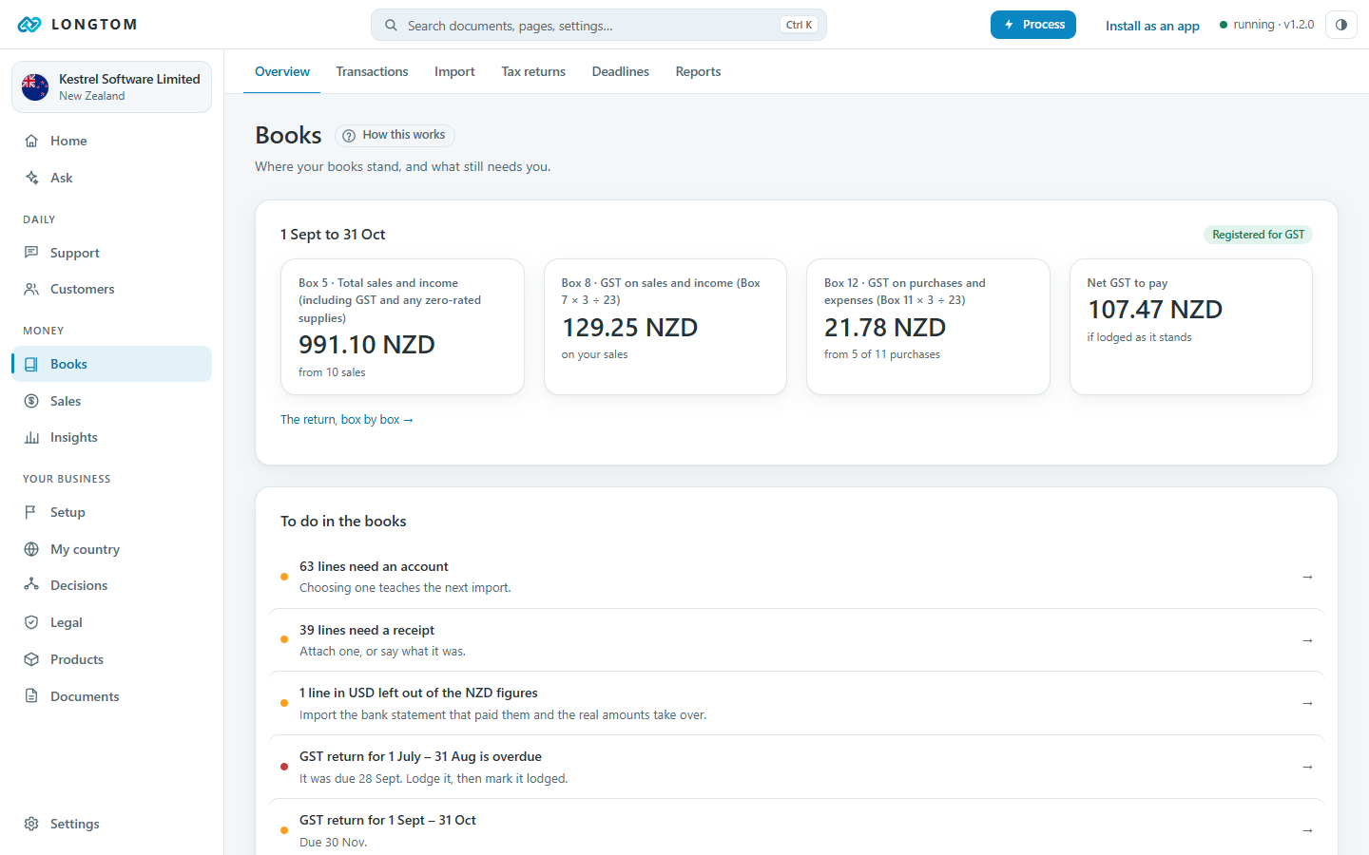This screenshot has width=1369, height=855.
Task: Switch to the Transactions tab
Action: pos(372,71)
